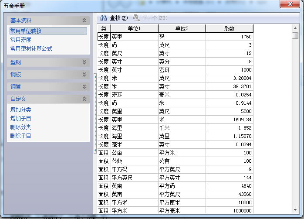Click 单位1 cell 公顷
Viewport: 304px width, 219px height.
[x=134, y=161]
